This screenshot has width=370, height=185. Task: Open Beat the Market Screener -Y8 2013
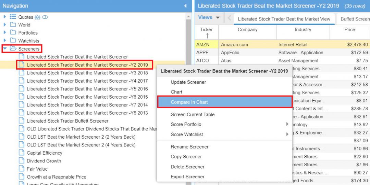coord(87,113)
